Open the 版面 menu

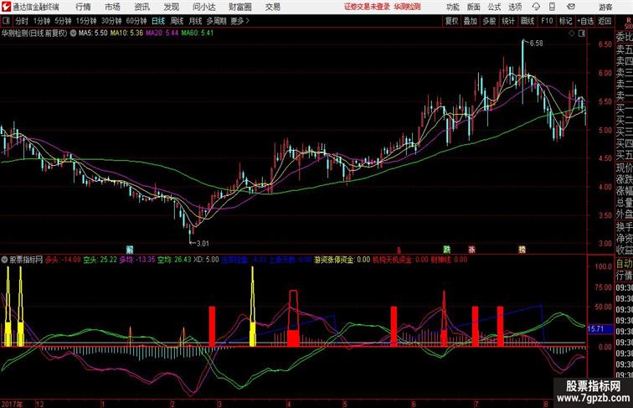(474, 7)
